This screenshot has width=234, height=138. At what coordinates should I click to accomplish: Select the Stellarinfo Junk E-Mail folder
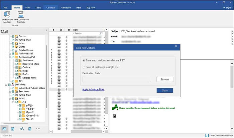(25, 95)
